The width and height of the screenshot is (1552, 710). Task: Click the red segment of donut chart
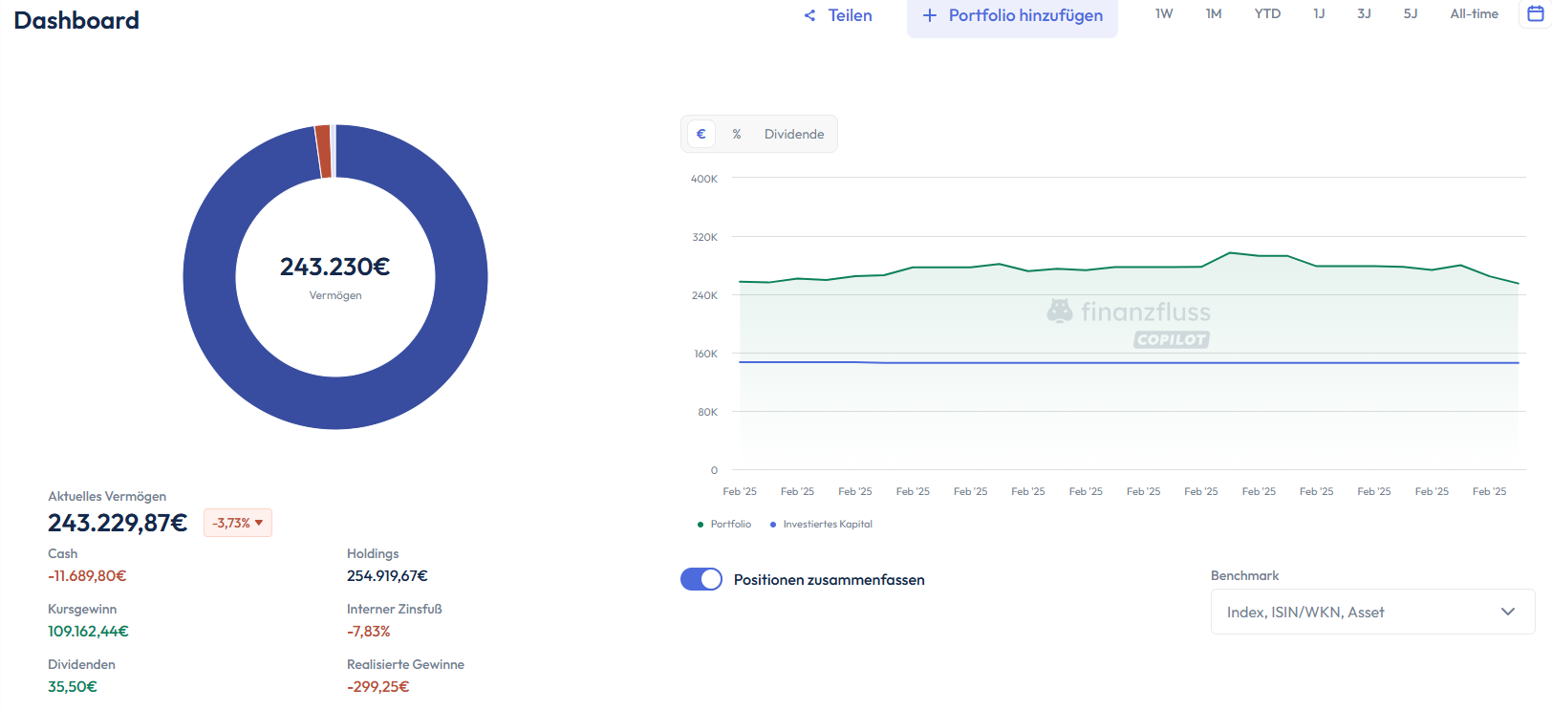[x=323, y=152]
